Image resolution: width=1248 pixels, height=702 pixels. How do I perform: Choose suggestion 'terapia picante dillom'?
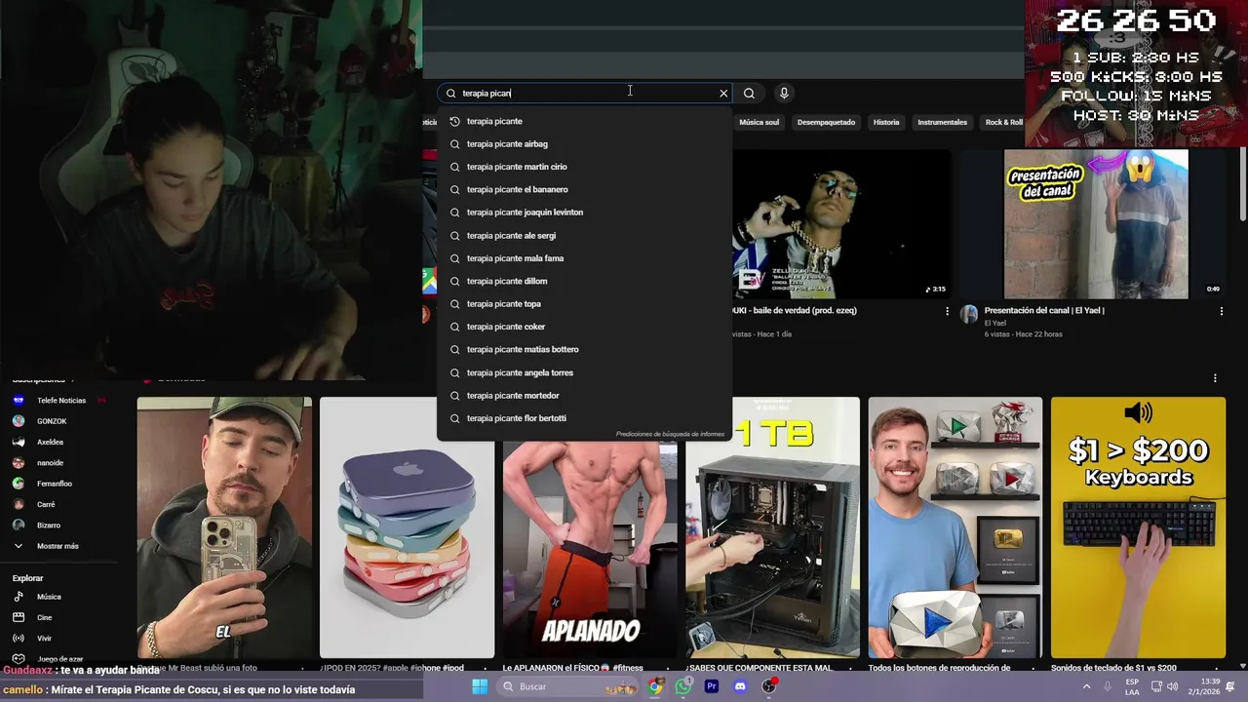pyautogui.click(x=584, y=281)
